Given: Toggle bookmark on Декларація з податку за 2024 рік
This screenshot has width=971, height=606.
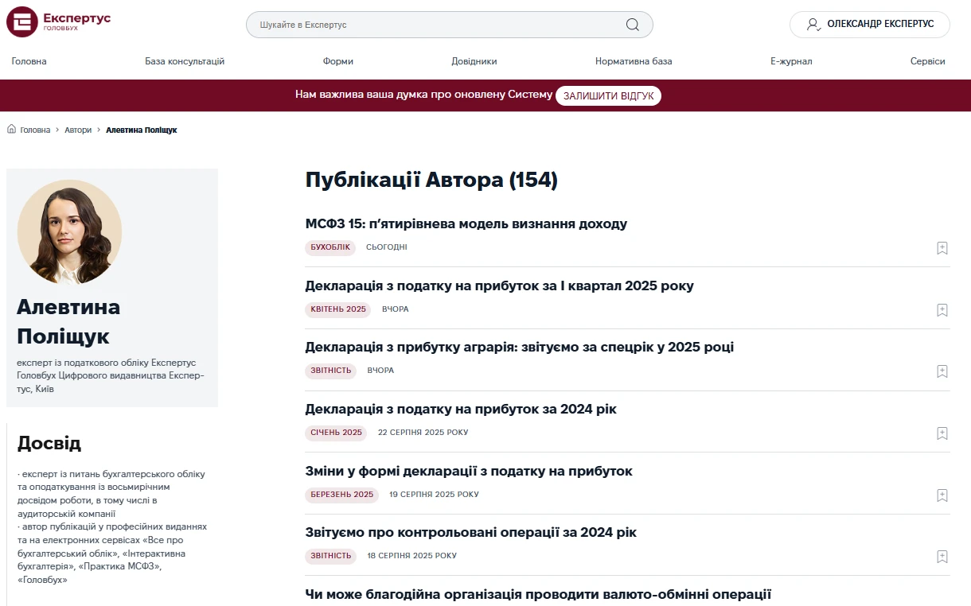Looking at the screenshot, I should (942, 433).
